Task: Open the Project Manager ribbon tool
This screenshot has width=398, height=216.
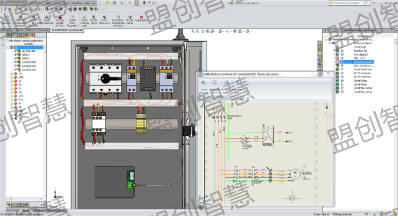Action: tap(6, 20)
